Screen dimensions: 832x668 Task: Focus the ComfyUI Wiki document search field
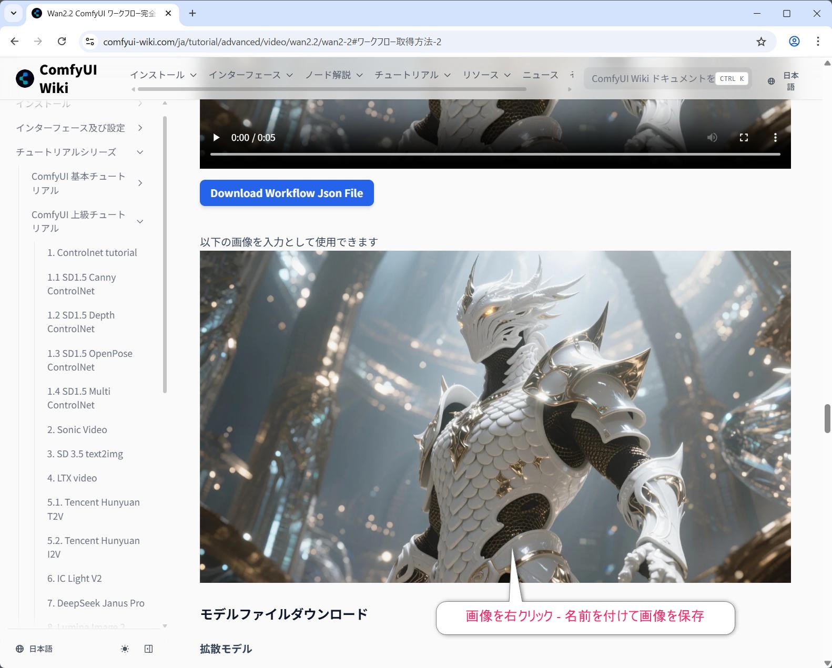pos(667,78)
